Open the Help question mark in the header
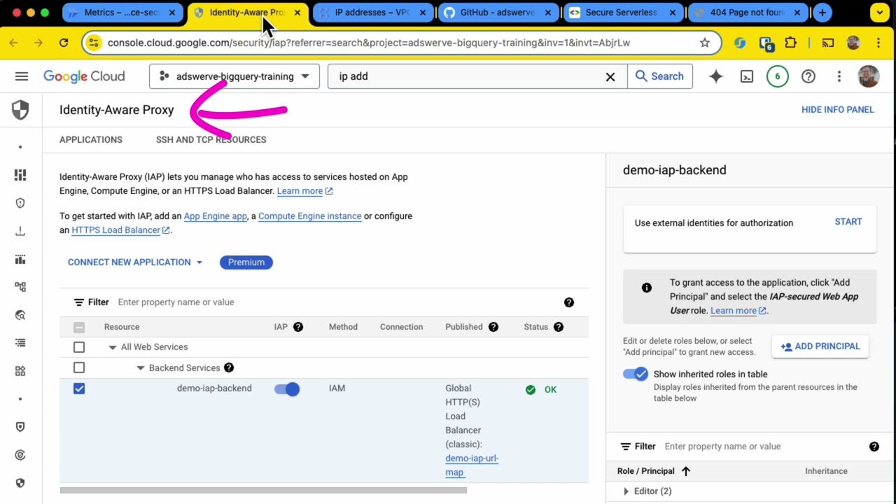 [808, 76]
